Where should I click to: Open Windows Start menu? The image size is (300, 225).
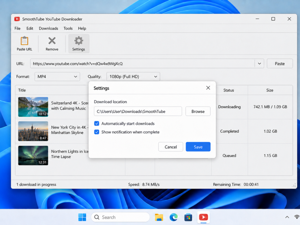click(x=82, y=217)
